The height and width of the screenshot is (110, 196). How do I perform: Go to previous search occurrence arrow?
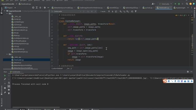tap(109, 12)
